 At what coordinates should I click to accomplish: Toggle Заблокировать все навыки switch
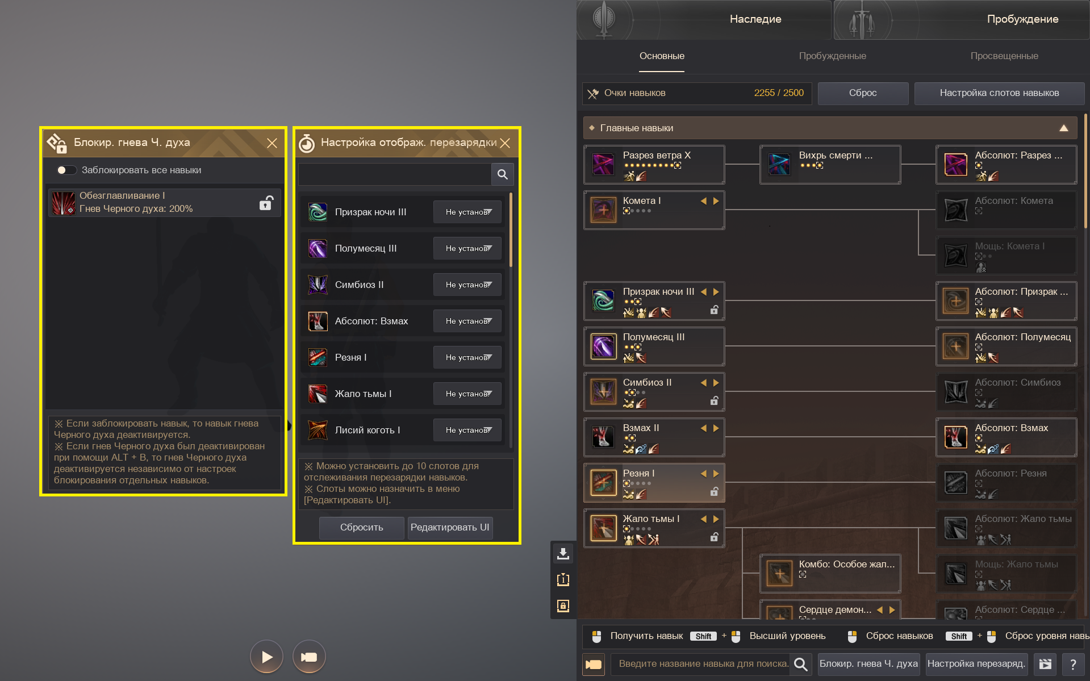click(66, 170)
